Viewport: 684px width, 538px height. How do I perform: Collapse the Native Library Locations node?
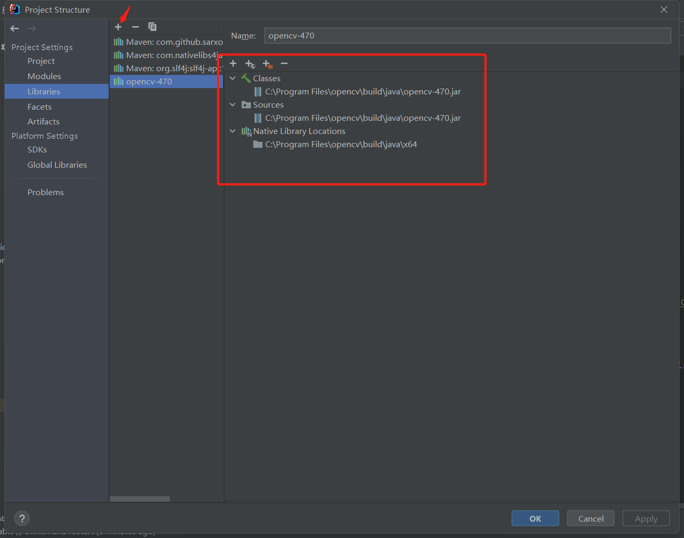click(x=233, y=131)
